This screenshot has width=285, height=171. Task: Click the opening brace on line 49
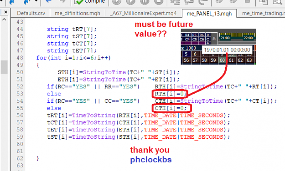(x=38, y=65)
